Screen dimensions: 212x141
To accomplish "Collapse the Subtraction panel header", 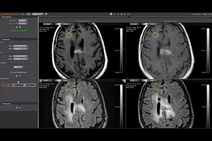I will (19, 39).
